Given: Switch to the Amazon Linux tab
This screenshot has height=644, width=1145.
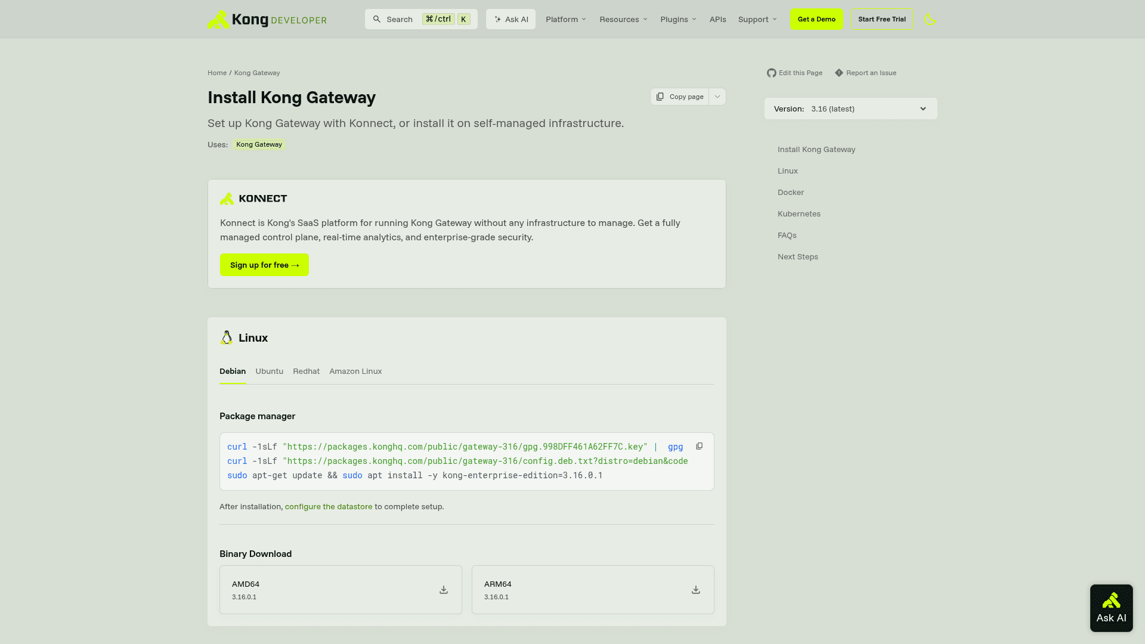Looking at the screenshot, I should click(x=355, y=371).
